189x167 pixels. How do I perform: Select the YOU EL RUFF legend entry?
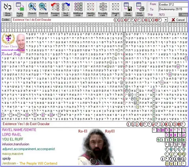13,139
